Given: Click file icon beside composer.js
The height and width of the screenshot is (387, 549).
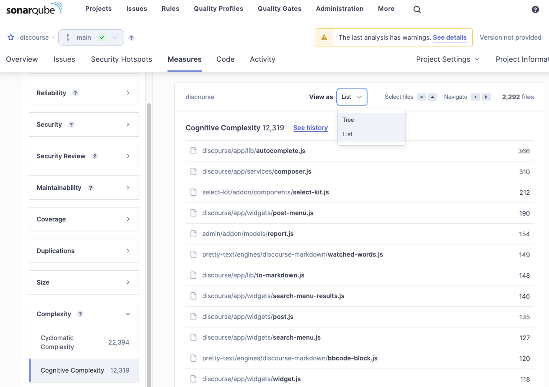Looking at the screenshot, I should coord(193,171).
